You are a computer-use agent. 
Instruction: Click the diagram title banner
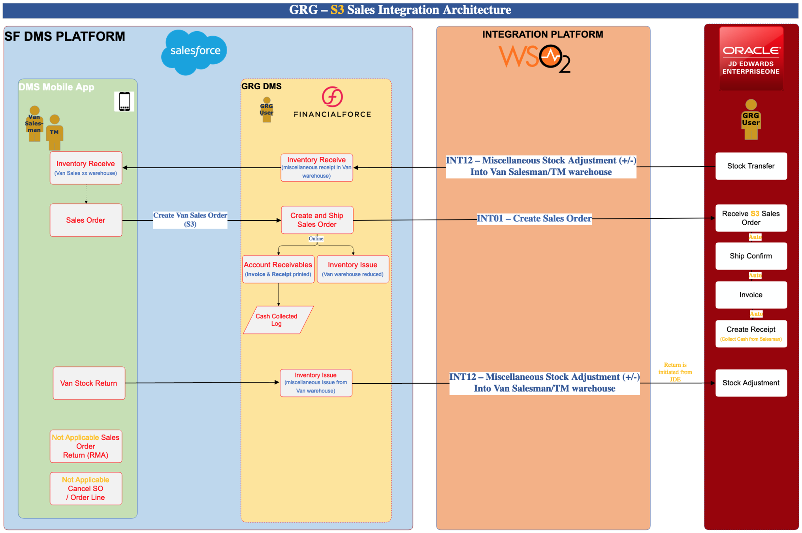click(x=400, y=9)
